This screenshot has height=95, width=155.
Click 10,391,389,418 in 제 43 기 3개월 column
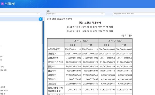(x=107, y=71)
